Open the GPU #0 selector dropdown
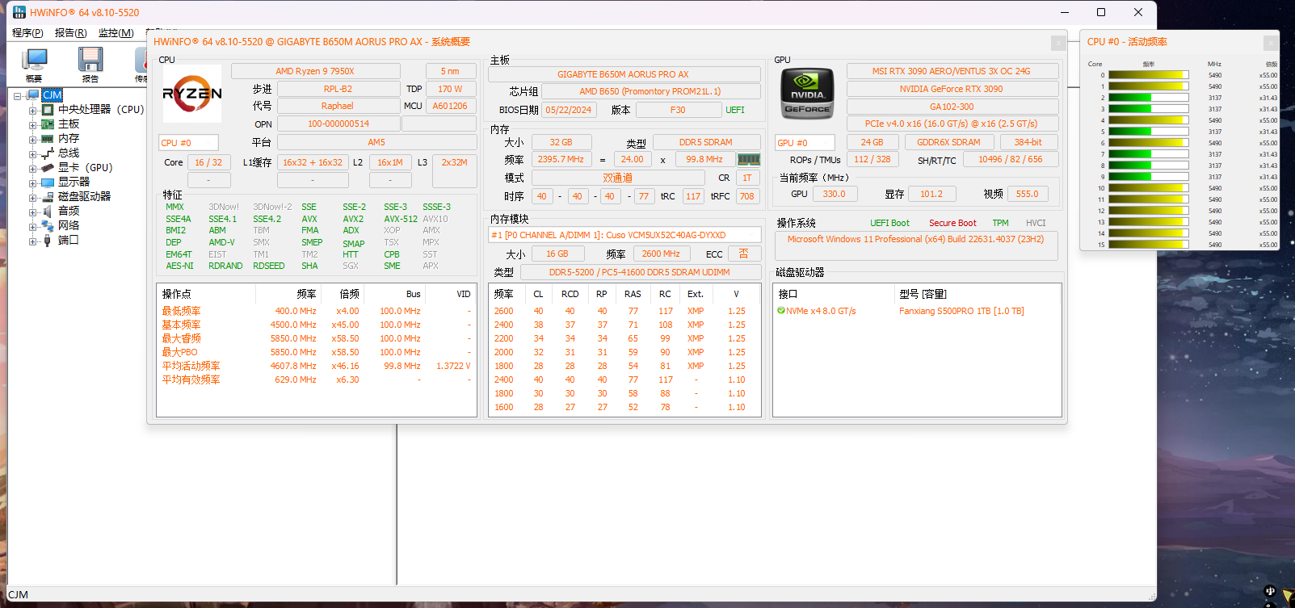 tap(805, 143)
